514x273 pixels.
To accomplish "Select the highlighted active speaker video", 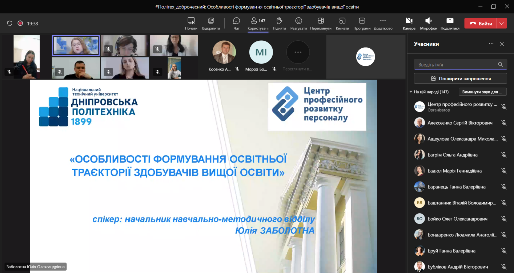I will [x=76, y=45].
